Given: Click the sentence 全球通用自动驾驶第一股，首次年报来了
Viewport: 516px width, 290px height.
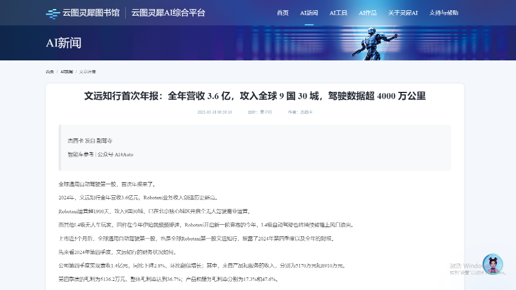Looking at the screenshot, I should coord(107,184).
